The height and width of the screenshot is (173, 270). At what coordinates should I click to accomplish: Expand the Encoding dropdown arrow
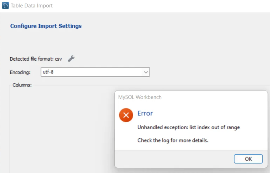pyautogui.click(x=146, y=72)
